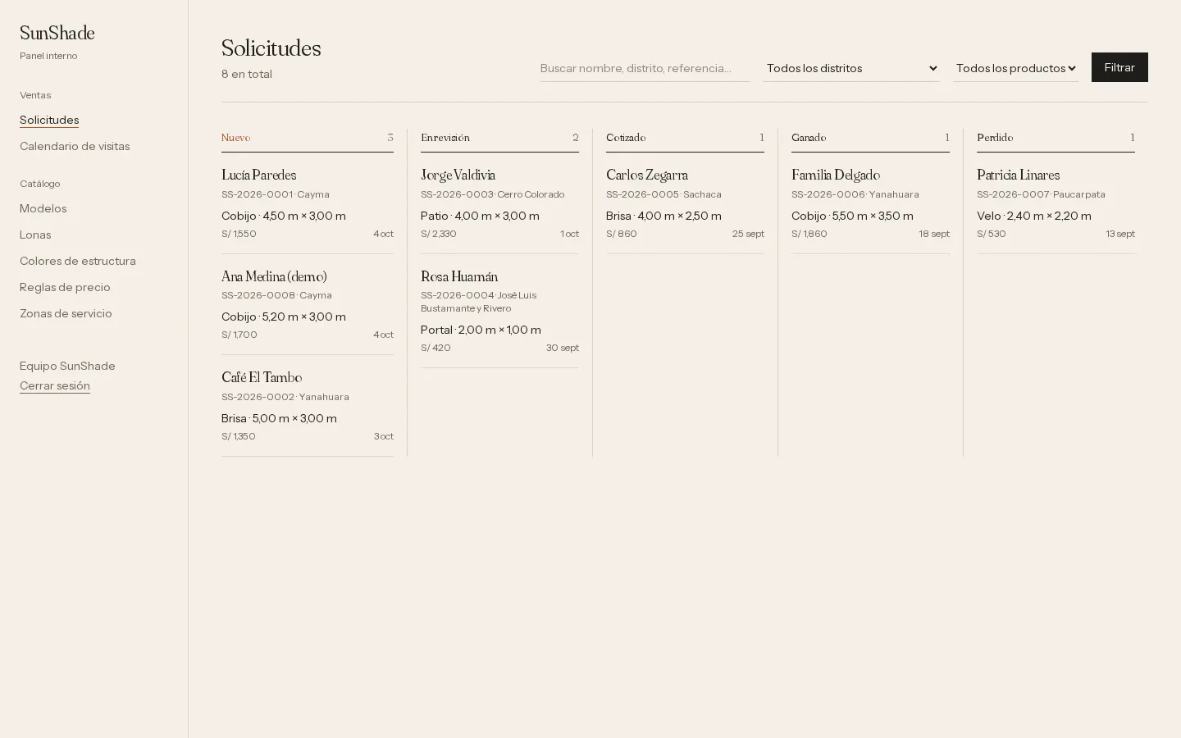1181x738 pixels.
Task: Open Colores de estructura page
Action: pos(78,261)
